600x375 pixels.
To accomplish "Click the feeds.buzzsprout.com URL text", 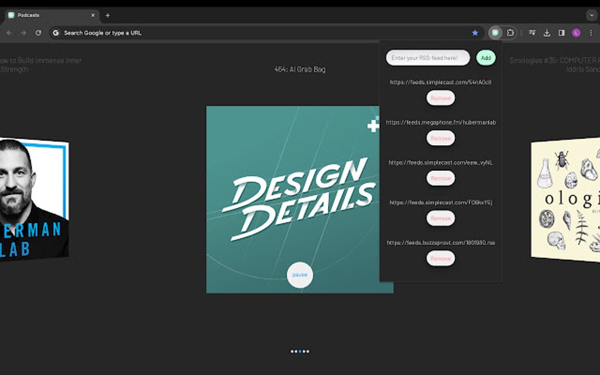I will pos(441,242).
